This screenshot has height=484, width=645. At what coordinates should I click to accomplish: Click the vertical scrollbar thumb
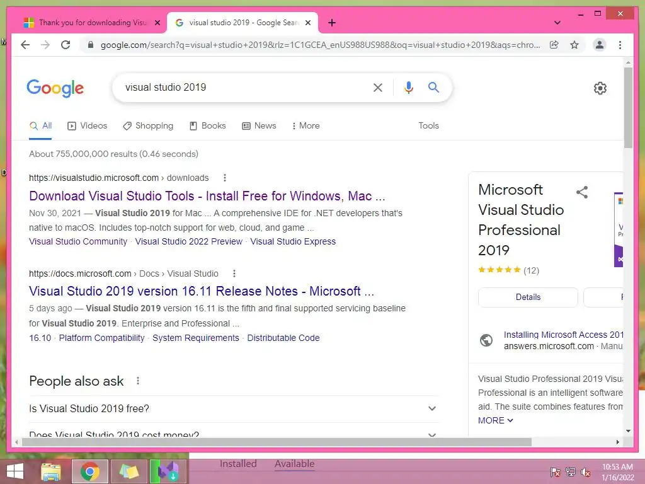tap(628, 108)
